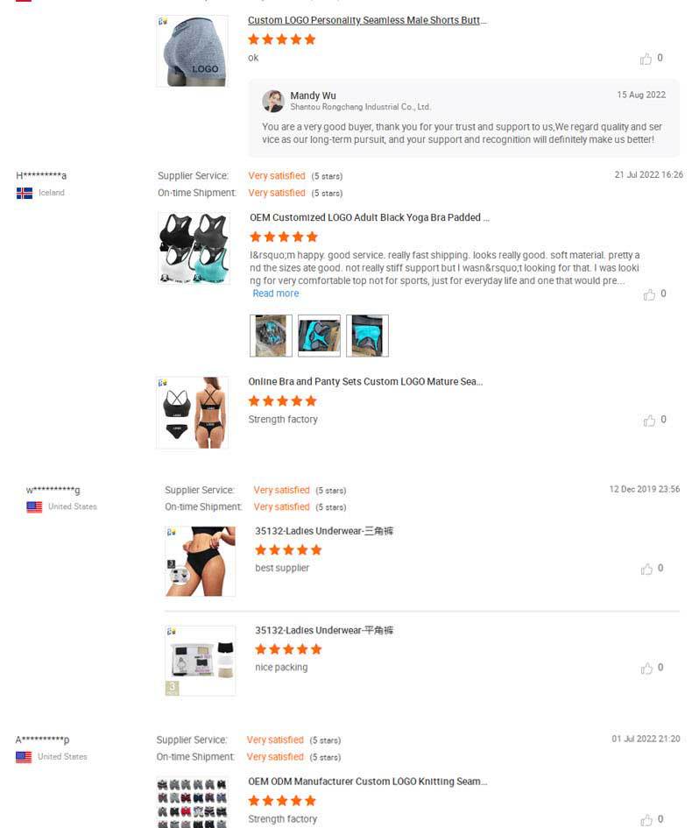
Task: Click the four yoga bras product image
Action: pos(194,248)
